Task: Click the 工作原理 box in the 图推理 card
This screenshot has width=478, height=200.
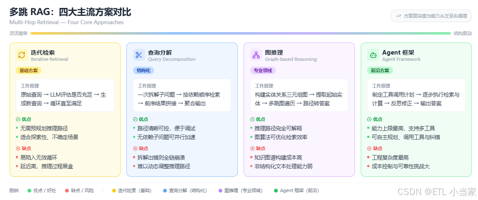Action: coord(299,95)
